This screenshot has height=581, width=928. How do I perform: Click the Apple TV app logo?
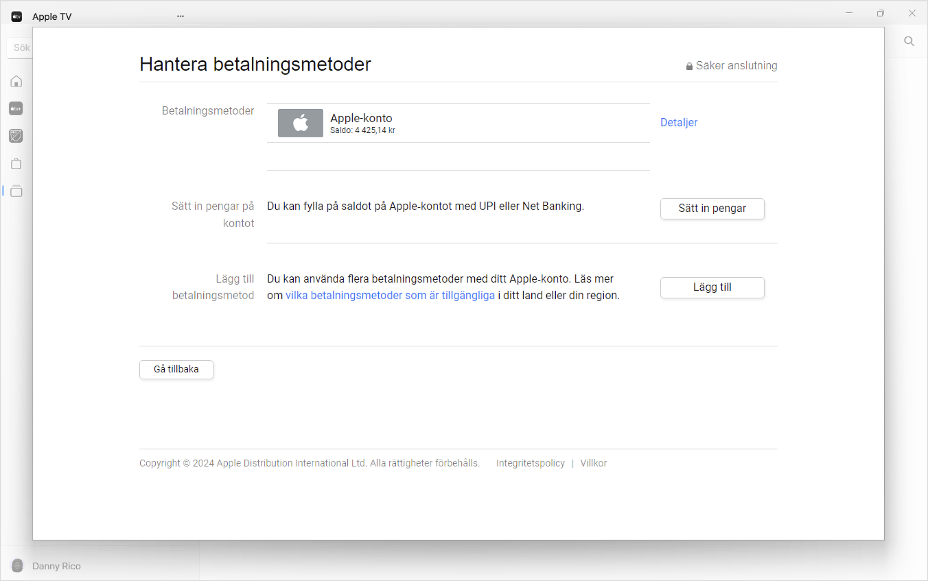(17, 16)
